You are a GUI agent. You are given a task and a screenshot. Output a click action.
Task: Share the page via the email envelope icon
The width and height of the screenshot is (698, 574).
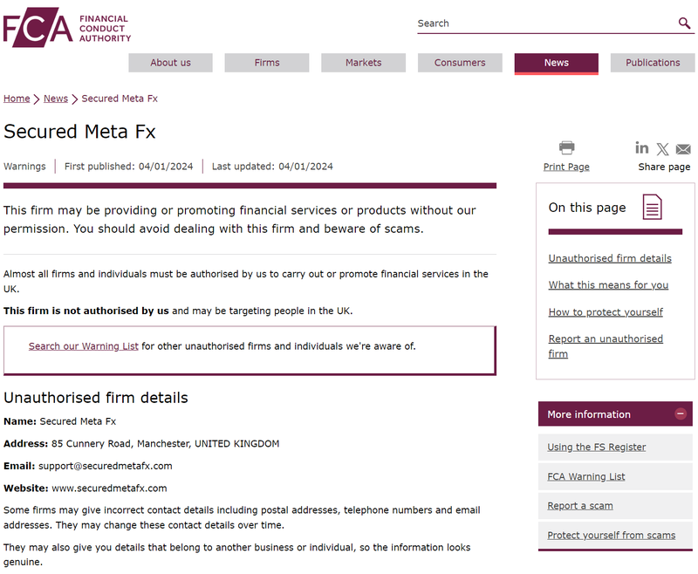tap(683, 148)
